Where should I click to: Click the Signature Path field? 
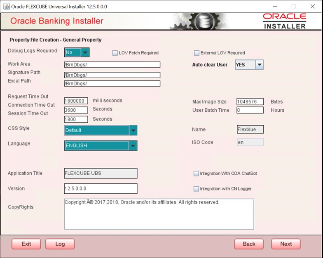(x=112, y=75)
